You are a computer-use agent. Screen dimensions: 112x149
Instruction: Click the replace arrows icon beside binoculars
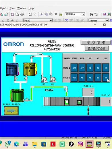coord(96,14)
